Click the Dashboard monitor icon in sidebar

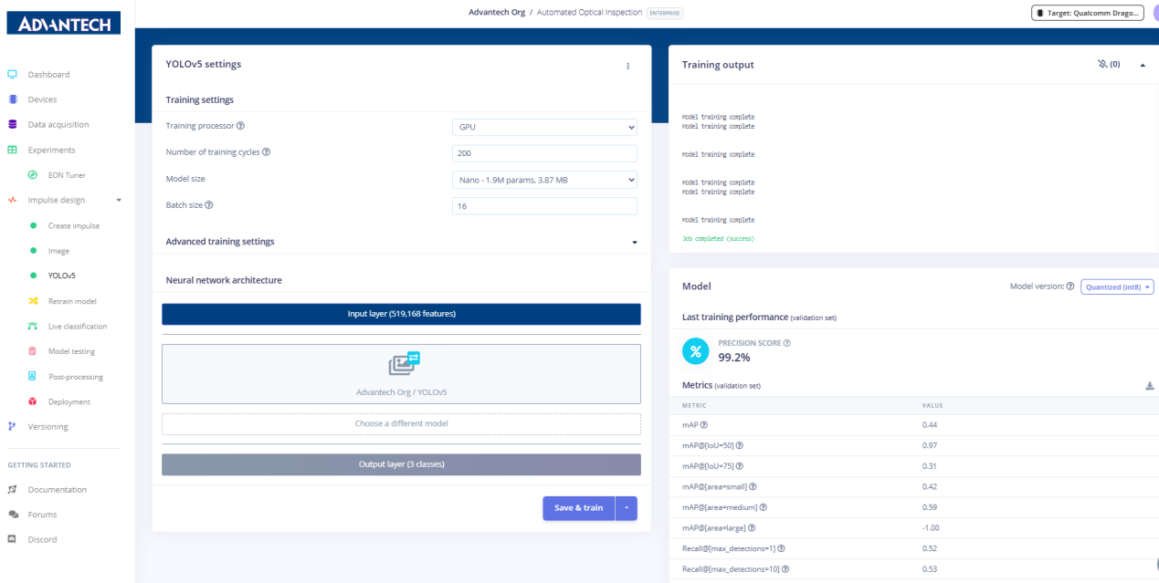pos(12,75)
